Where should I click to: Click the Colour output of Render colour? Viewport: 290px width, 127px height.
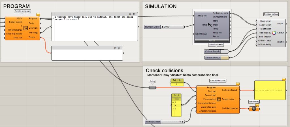point(281,33)
